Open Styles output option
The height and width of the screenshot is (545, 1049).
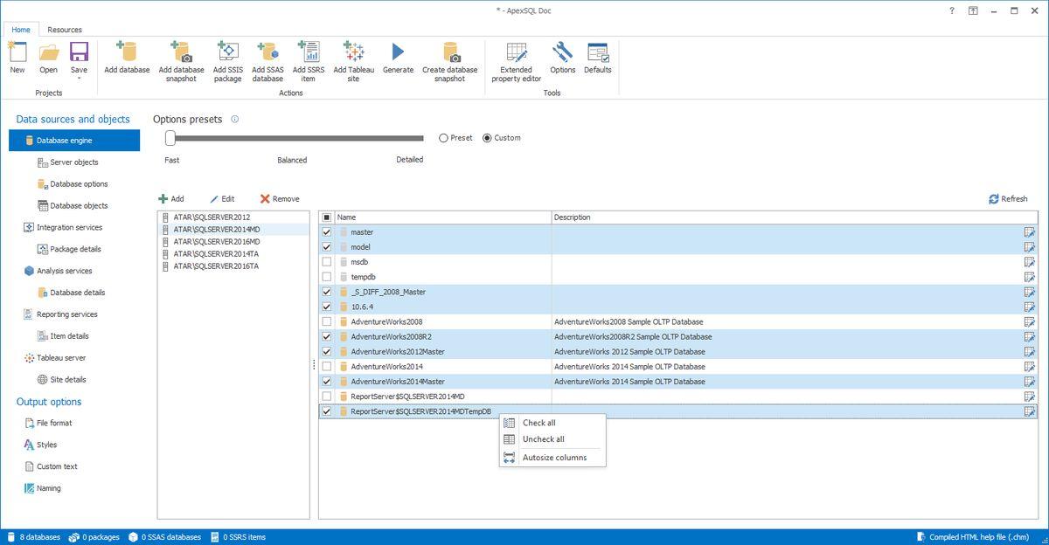(x=40, y=445)
